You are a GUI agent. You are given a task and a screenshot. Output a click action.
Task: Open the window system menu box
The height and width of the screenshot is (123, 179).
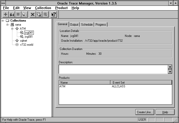coord(3,3)
